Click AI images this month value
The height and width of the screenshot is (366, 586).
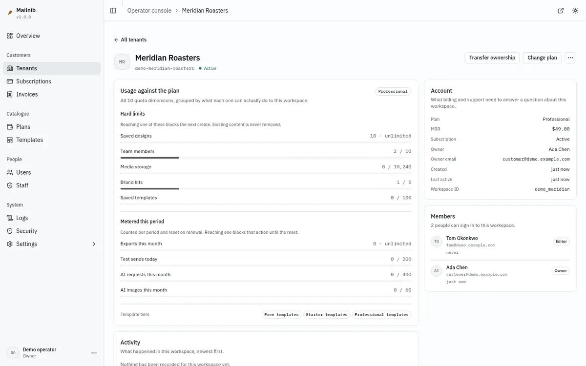pos(402,290)
